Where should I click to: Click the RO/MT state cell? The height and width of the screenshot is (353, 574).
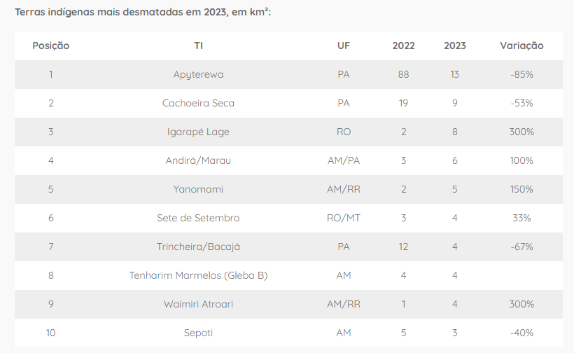(343, 218)
